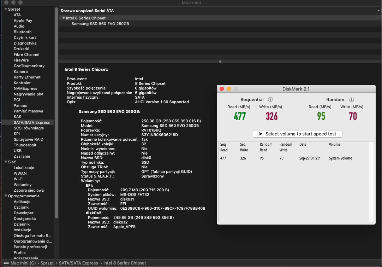Screen dimensions: 382x267
Task: Select Woluminy in the sidebar
Action: [x=23, y=185]
